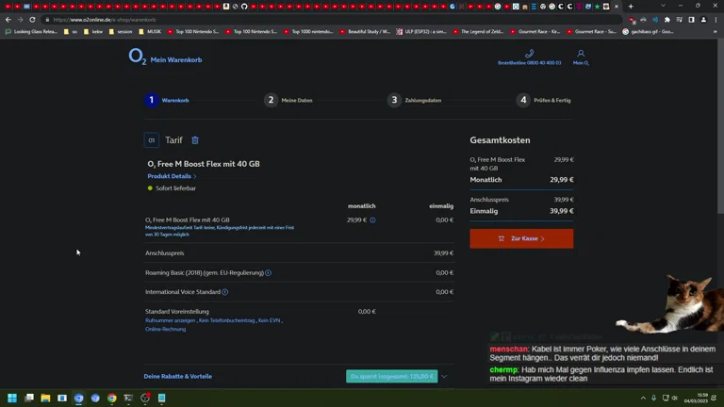
Task: Open info icon next to Roaming Basic
Action: [268, 273]
